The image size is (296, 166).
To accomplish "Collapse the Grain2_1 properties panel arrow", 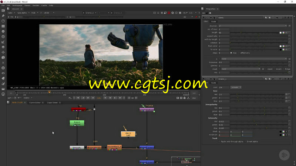I will (x=204, y=79).
